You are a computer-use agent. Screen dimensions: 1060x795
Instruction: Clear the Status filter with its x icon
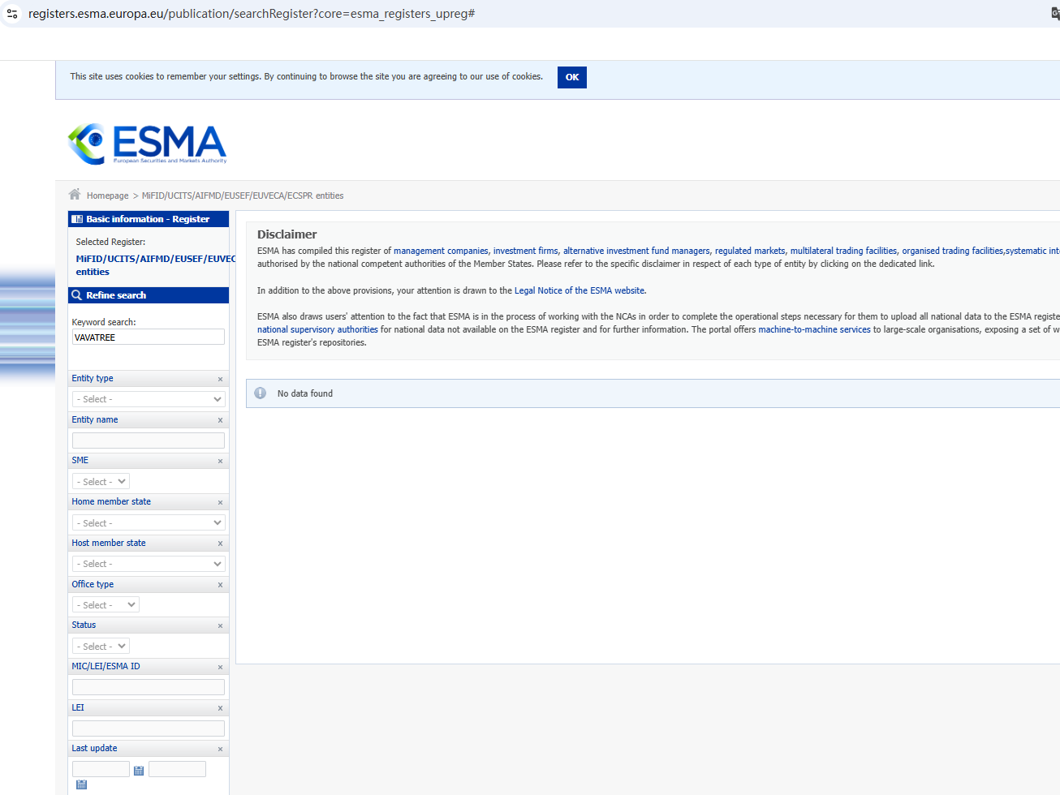[x=220, y=626]
